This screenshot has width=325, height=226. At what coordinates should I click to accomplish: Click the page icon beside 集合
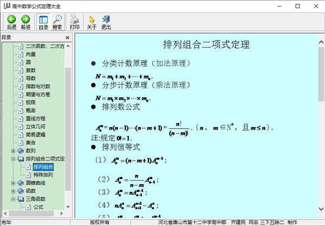[21, 143]
